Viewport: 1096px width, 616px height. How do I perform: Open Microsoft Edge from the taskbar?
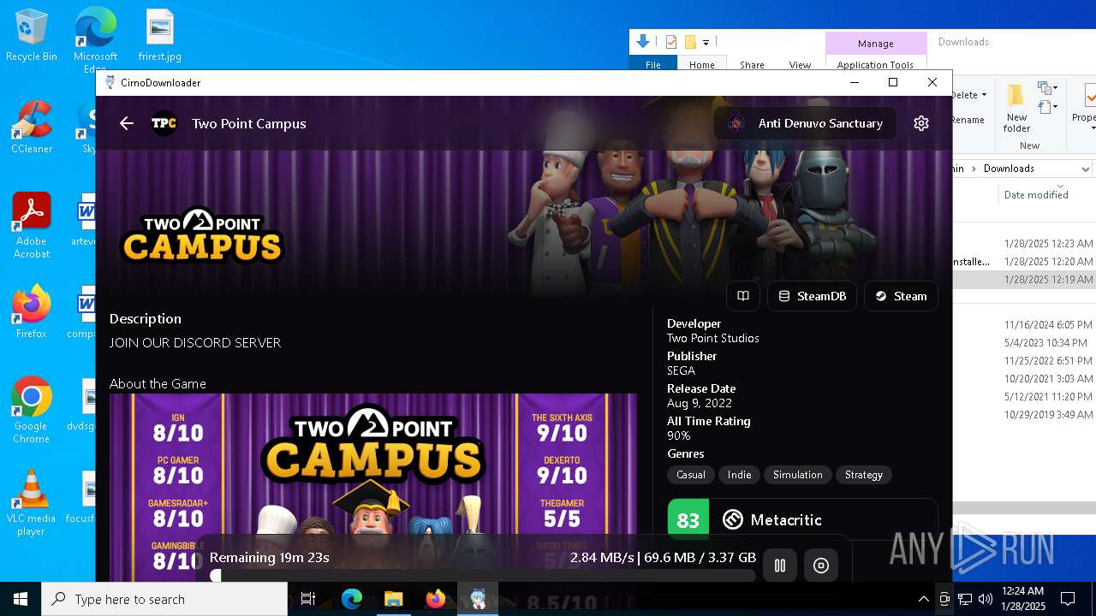352,599
